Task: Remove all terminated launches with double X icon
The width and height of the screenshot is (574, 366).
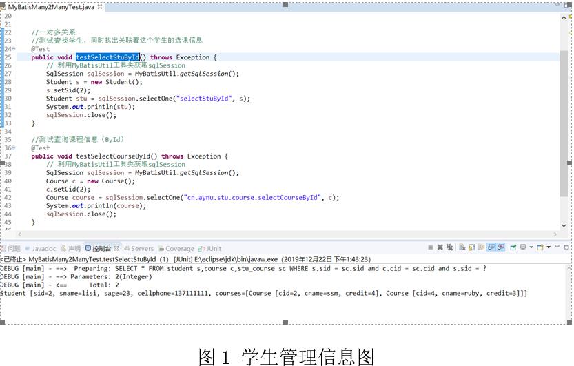Action: click(449, 247)
